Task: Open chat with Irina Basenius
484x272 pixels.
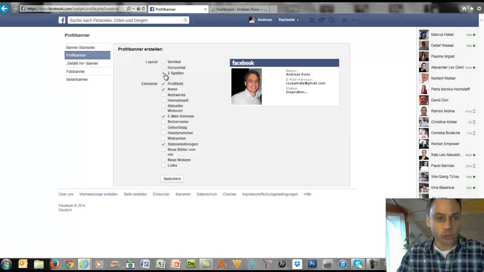Action: point(447,188)
